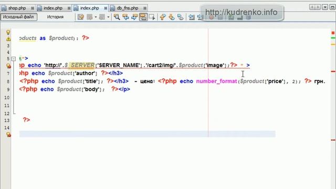The image size is (336, 189).
Task: Place cursor in highlighted empty line
Action: point(147,134)
